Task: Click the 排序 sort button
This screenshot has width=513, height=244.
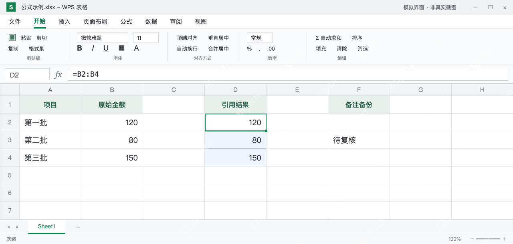Action: [357, 38]
